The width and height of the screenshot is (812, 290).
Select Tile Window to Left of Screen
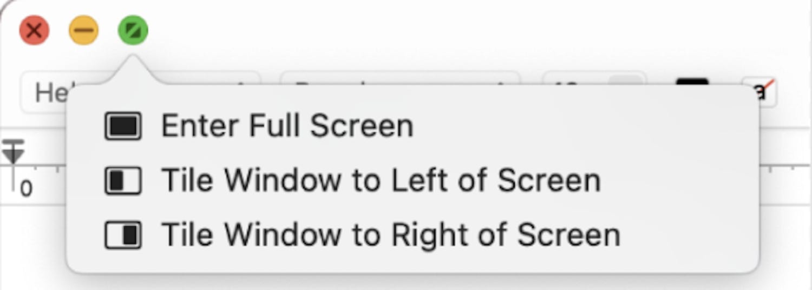tap(381, 180)
